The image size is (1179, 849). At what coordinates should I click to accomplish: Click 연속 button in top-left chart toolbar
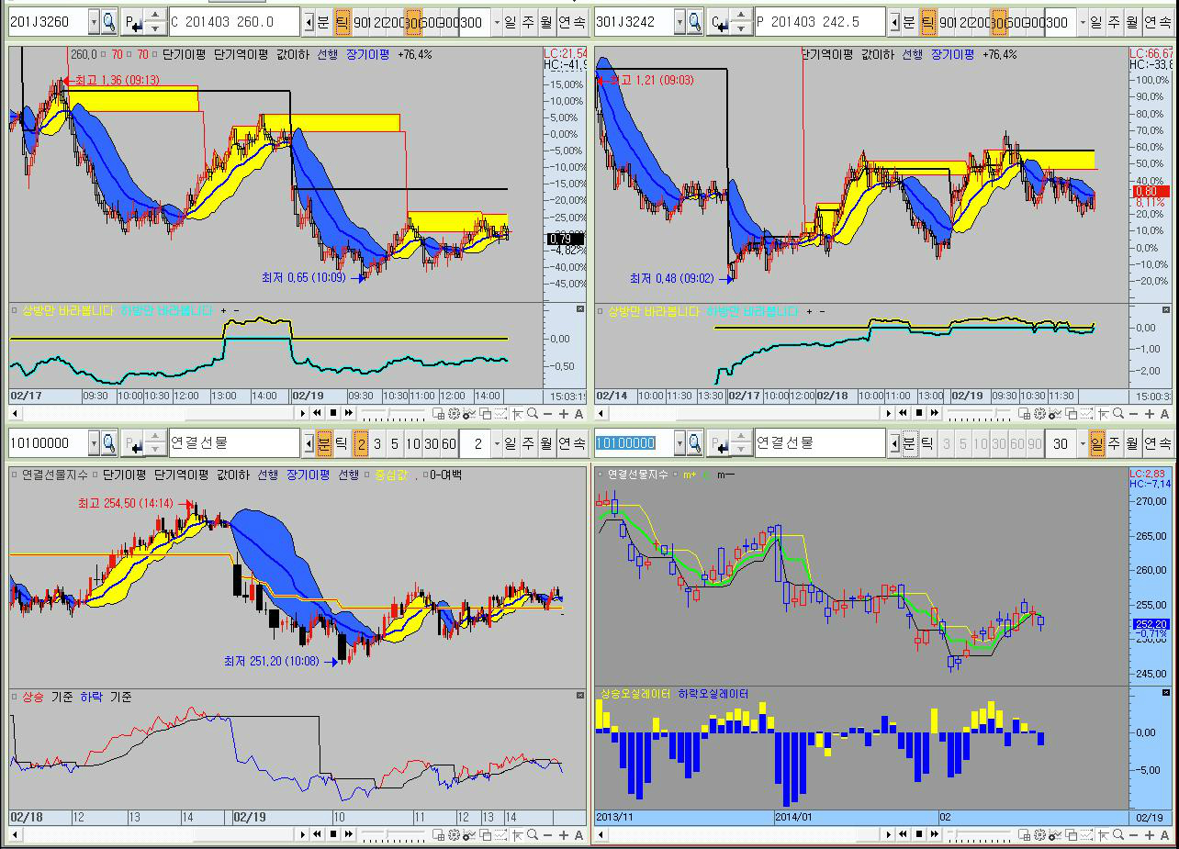point(572,22)
